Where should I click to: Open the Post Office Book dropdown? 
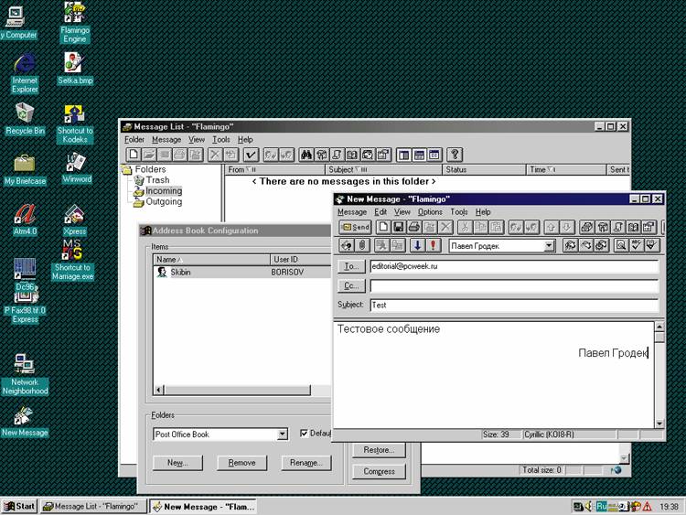point(283,435)
